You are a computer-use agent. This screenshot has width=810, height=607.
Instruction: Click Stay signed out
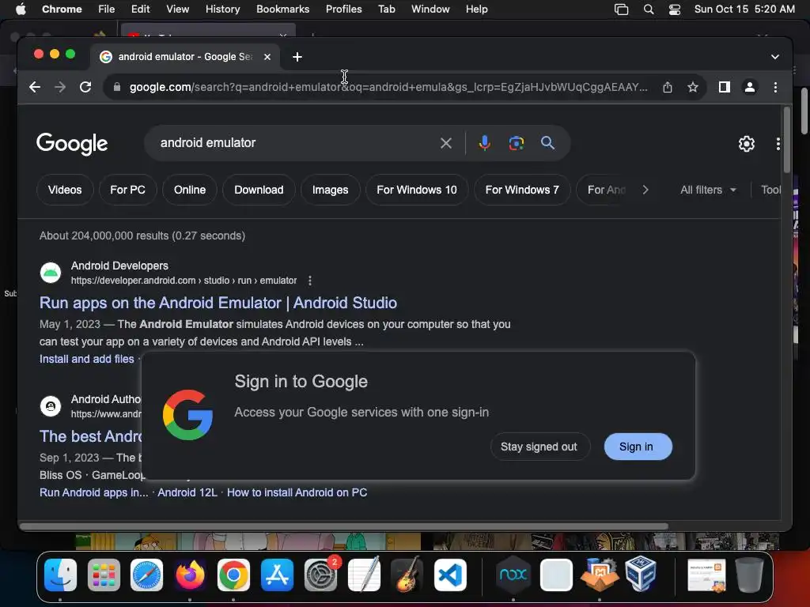click(x=539, y=447)
